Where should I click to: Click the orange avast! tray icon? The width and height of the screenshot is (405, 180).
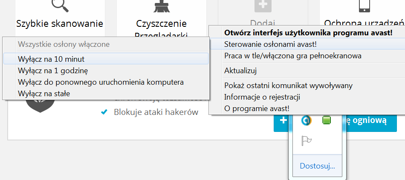tap(307, 120)
